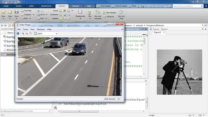Click the cameraman image in Figure 1
Viewport: 208px width, 117px height.
coord(179,72)
